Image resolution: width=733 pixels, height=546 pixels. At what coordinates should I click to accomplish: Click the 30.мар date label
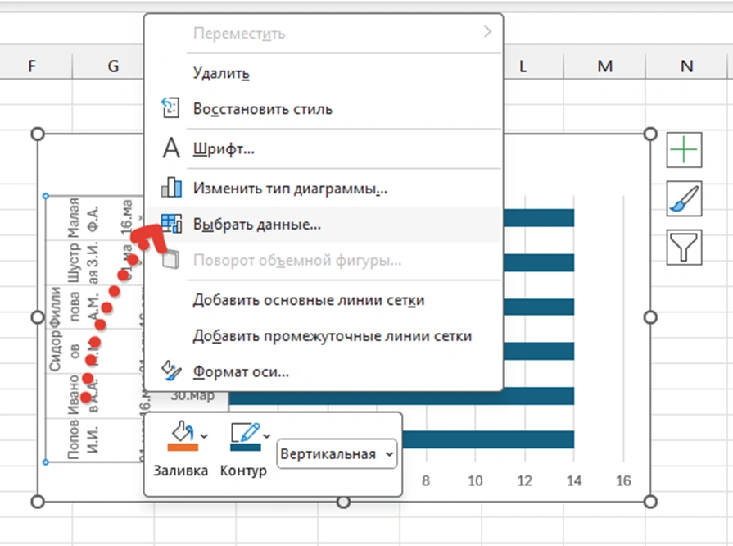[x=192, y=396]
